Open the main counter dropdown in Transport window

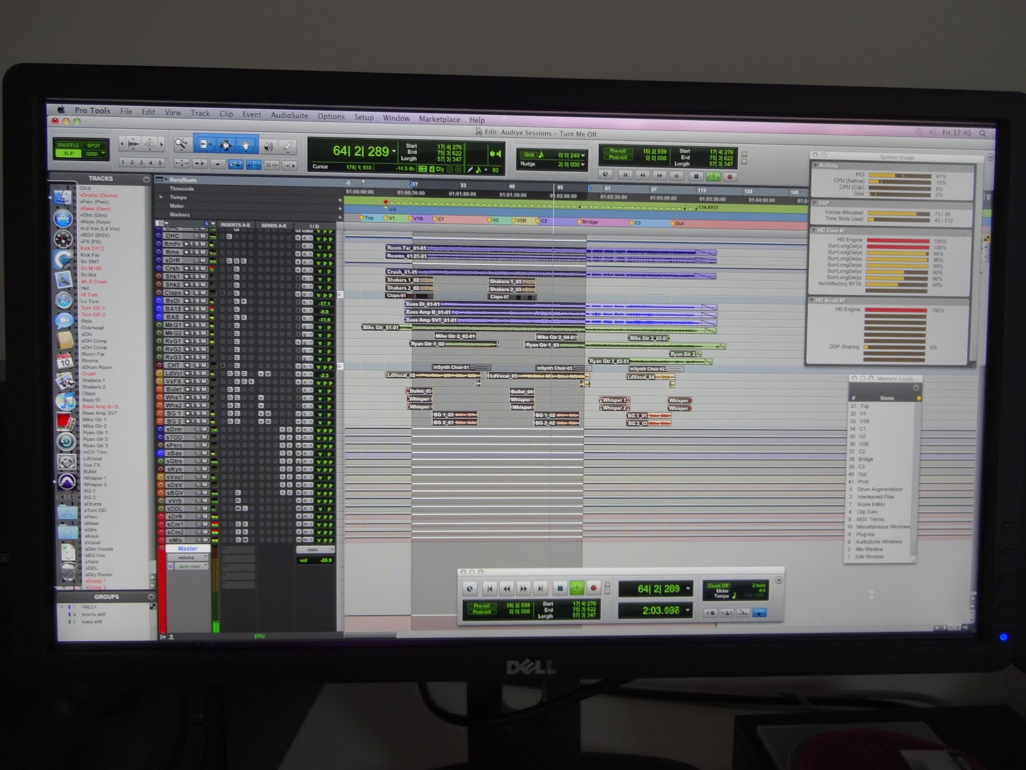(x=688, y=589)
